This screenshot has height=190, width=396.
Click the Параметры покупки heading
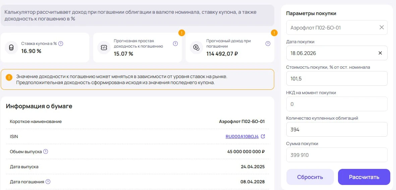[x=311, y=14]
